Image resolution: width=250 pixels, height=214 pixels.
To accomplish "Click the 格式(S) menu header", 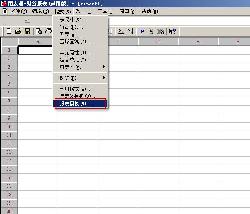I will point(62,11).
